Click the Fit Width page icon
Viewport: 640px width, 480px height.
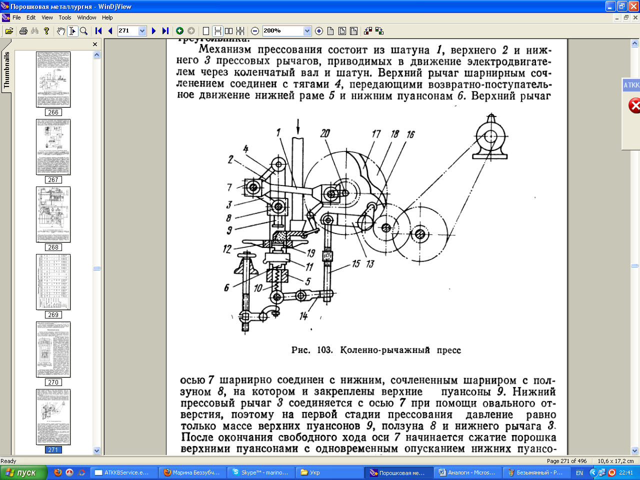point(342,31)
